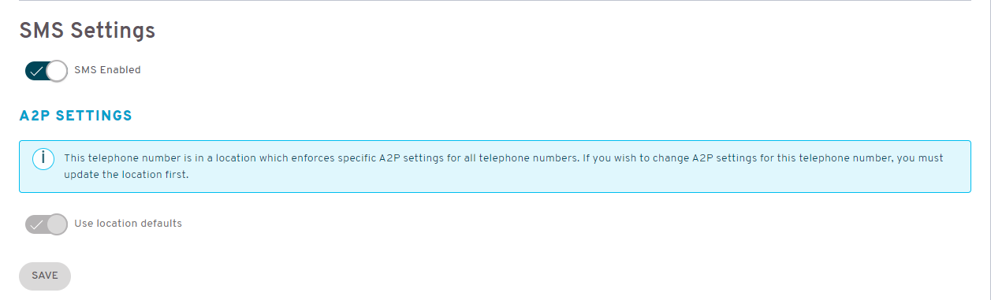Open the "location" link in the notice
Image resolution: width=991 pixels, height=300 pixels.
(142, 175)
